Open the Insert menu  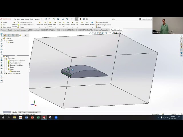coord(27,19)
